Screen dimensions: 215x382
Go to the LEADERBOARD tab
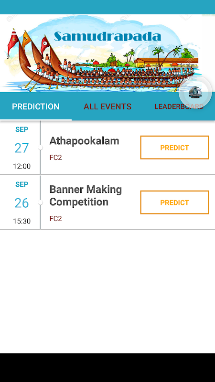point(179,106)
